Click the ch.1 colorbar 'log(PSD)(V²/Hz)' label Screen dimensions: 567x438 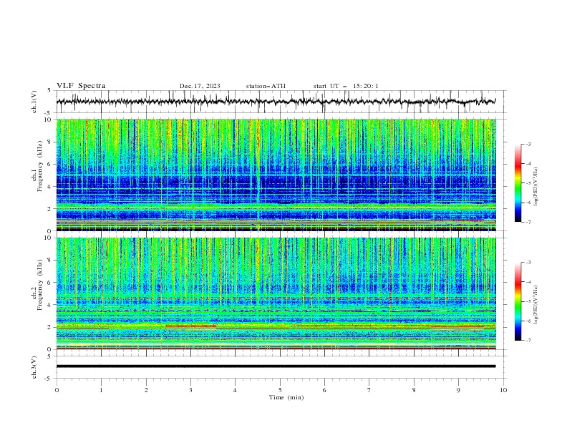coord(535,187)
